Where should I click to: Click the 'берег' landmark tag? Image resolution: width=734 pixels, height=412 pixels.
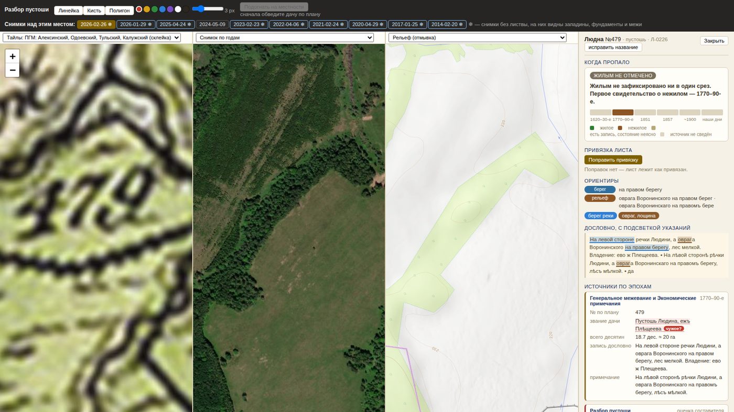click(x=600, y=190)
